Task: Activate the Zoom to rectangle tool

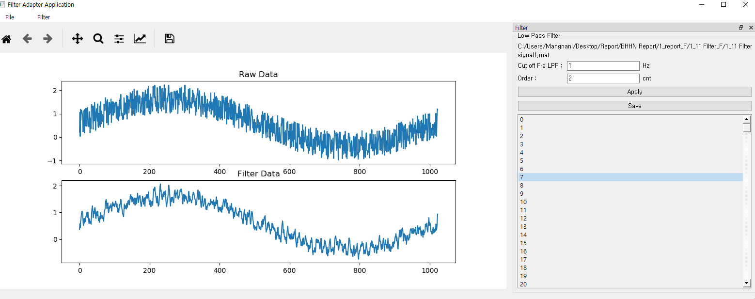Action: [98, 39]
